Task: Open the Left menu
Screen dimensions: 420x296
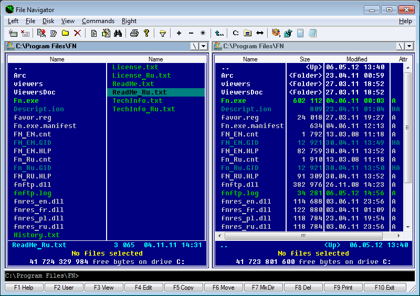Action: (x=13, y=21)
